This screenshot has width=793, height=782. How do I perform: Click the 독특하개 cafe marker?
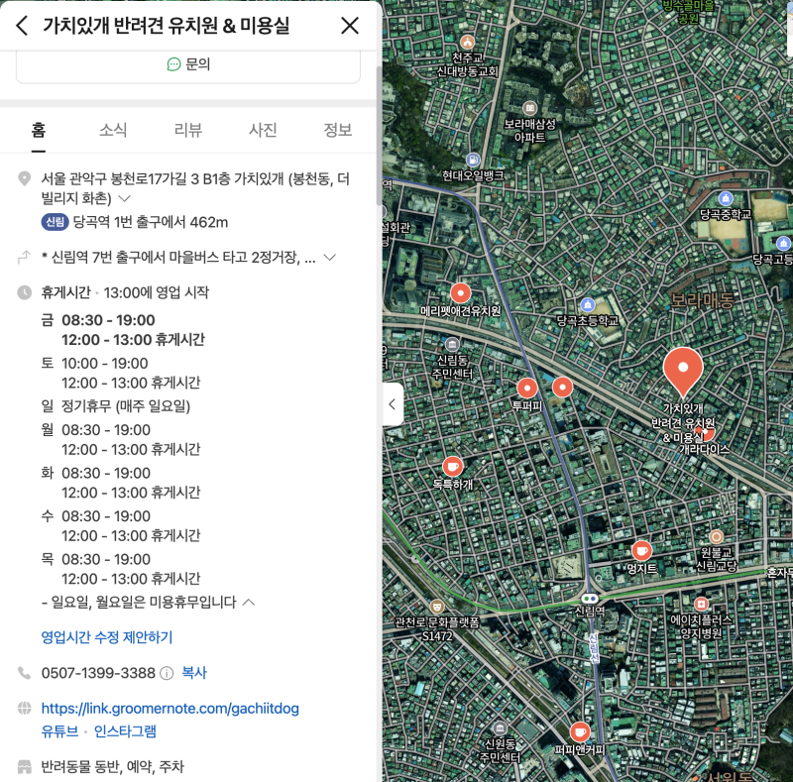coord(453,467)
